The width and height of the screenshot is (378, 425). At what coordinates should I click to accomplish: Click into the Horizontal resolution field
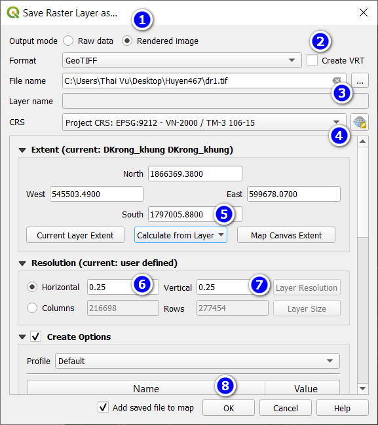point(123,287)
